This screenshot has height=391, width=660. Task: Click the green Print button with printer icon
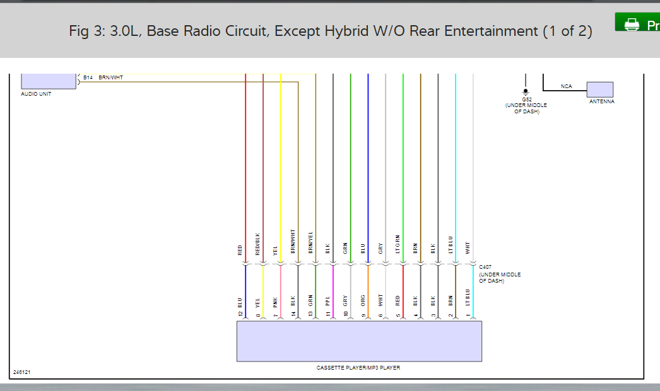tap(637, 22)
